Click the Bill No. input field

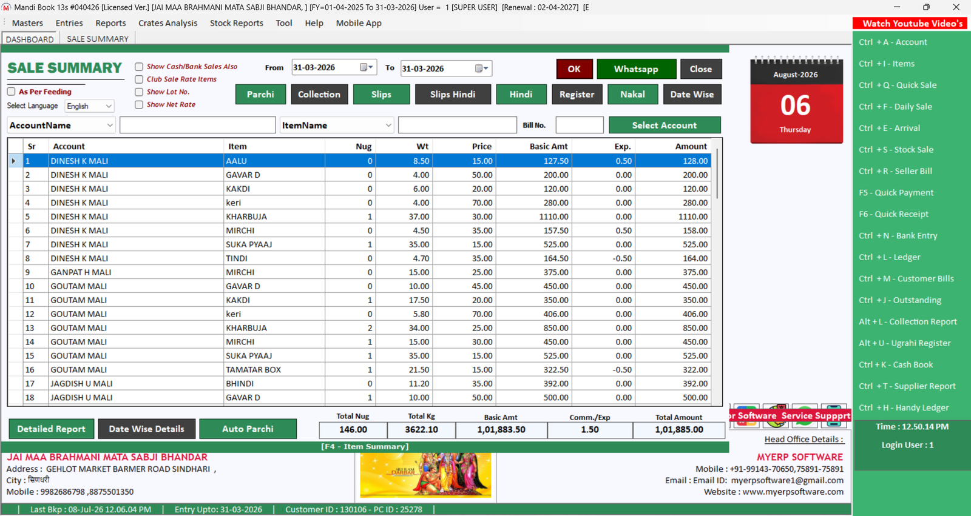[x=580, y=125]
